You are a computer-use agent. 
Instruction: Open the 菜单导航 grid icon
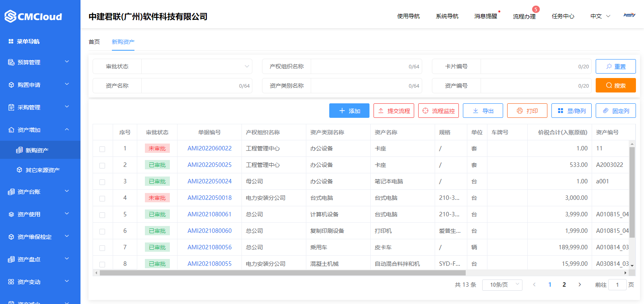11,41
